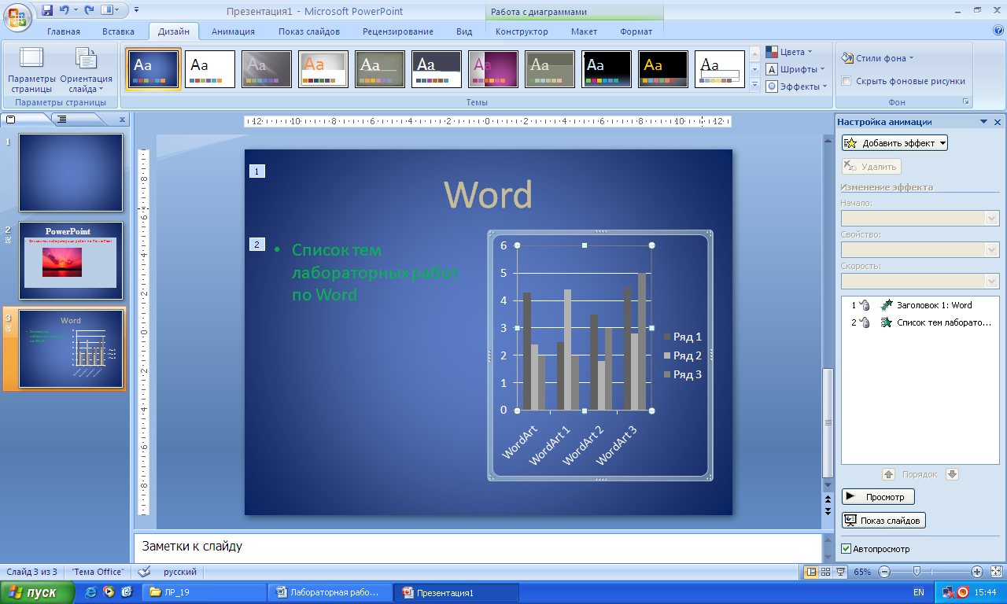Open the Анимация ribbon tab
This screenshot has height=604, width=1007.
coord(233,31)
